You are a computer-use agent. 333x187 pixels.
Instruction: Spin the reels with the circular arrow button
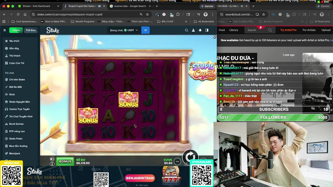pos(190,157)
